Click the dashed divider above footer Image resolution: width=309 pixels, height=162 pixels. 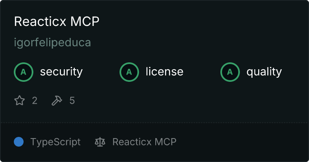click(x=154, y=123)
